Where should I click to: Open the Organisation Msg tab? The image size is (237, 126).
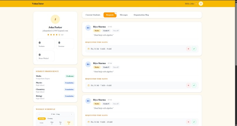pos(141,15)
